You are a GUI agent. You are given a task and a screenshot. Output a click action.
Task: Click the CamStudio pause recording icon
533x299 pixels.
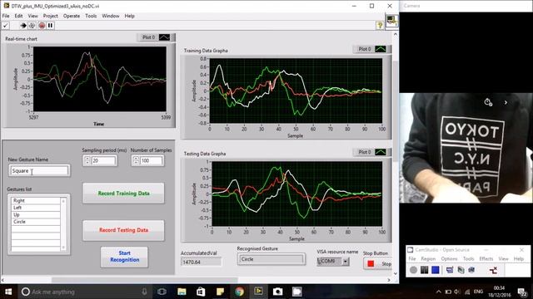click(424, 270)
